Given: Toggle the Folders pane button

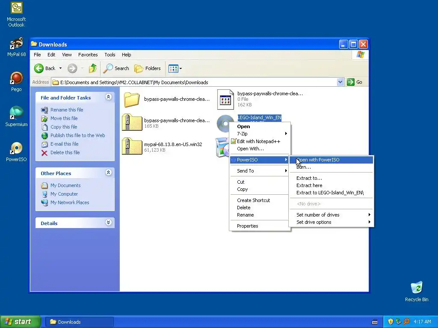Looking at the screenshot, I should pyautogui.click(x=147, y=68).
